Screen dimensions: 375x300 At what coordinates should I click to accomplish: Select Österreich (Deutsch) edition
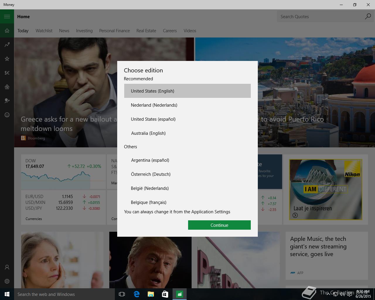[x=187, y=174]
